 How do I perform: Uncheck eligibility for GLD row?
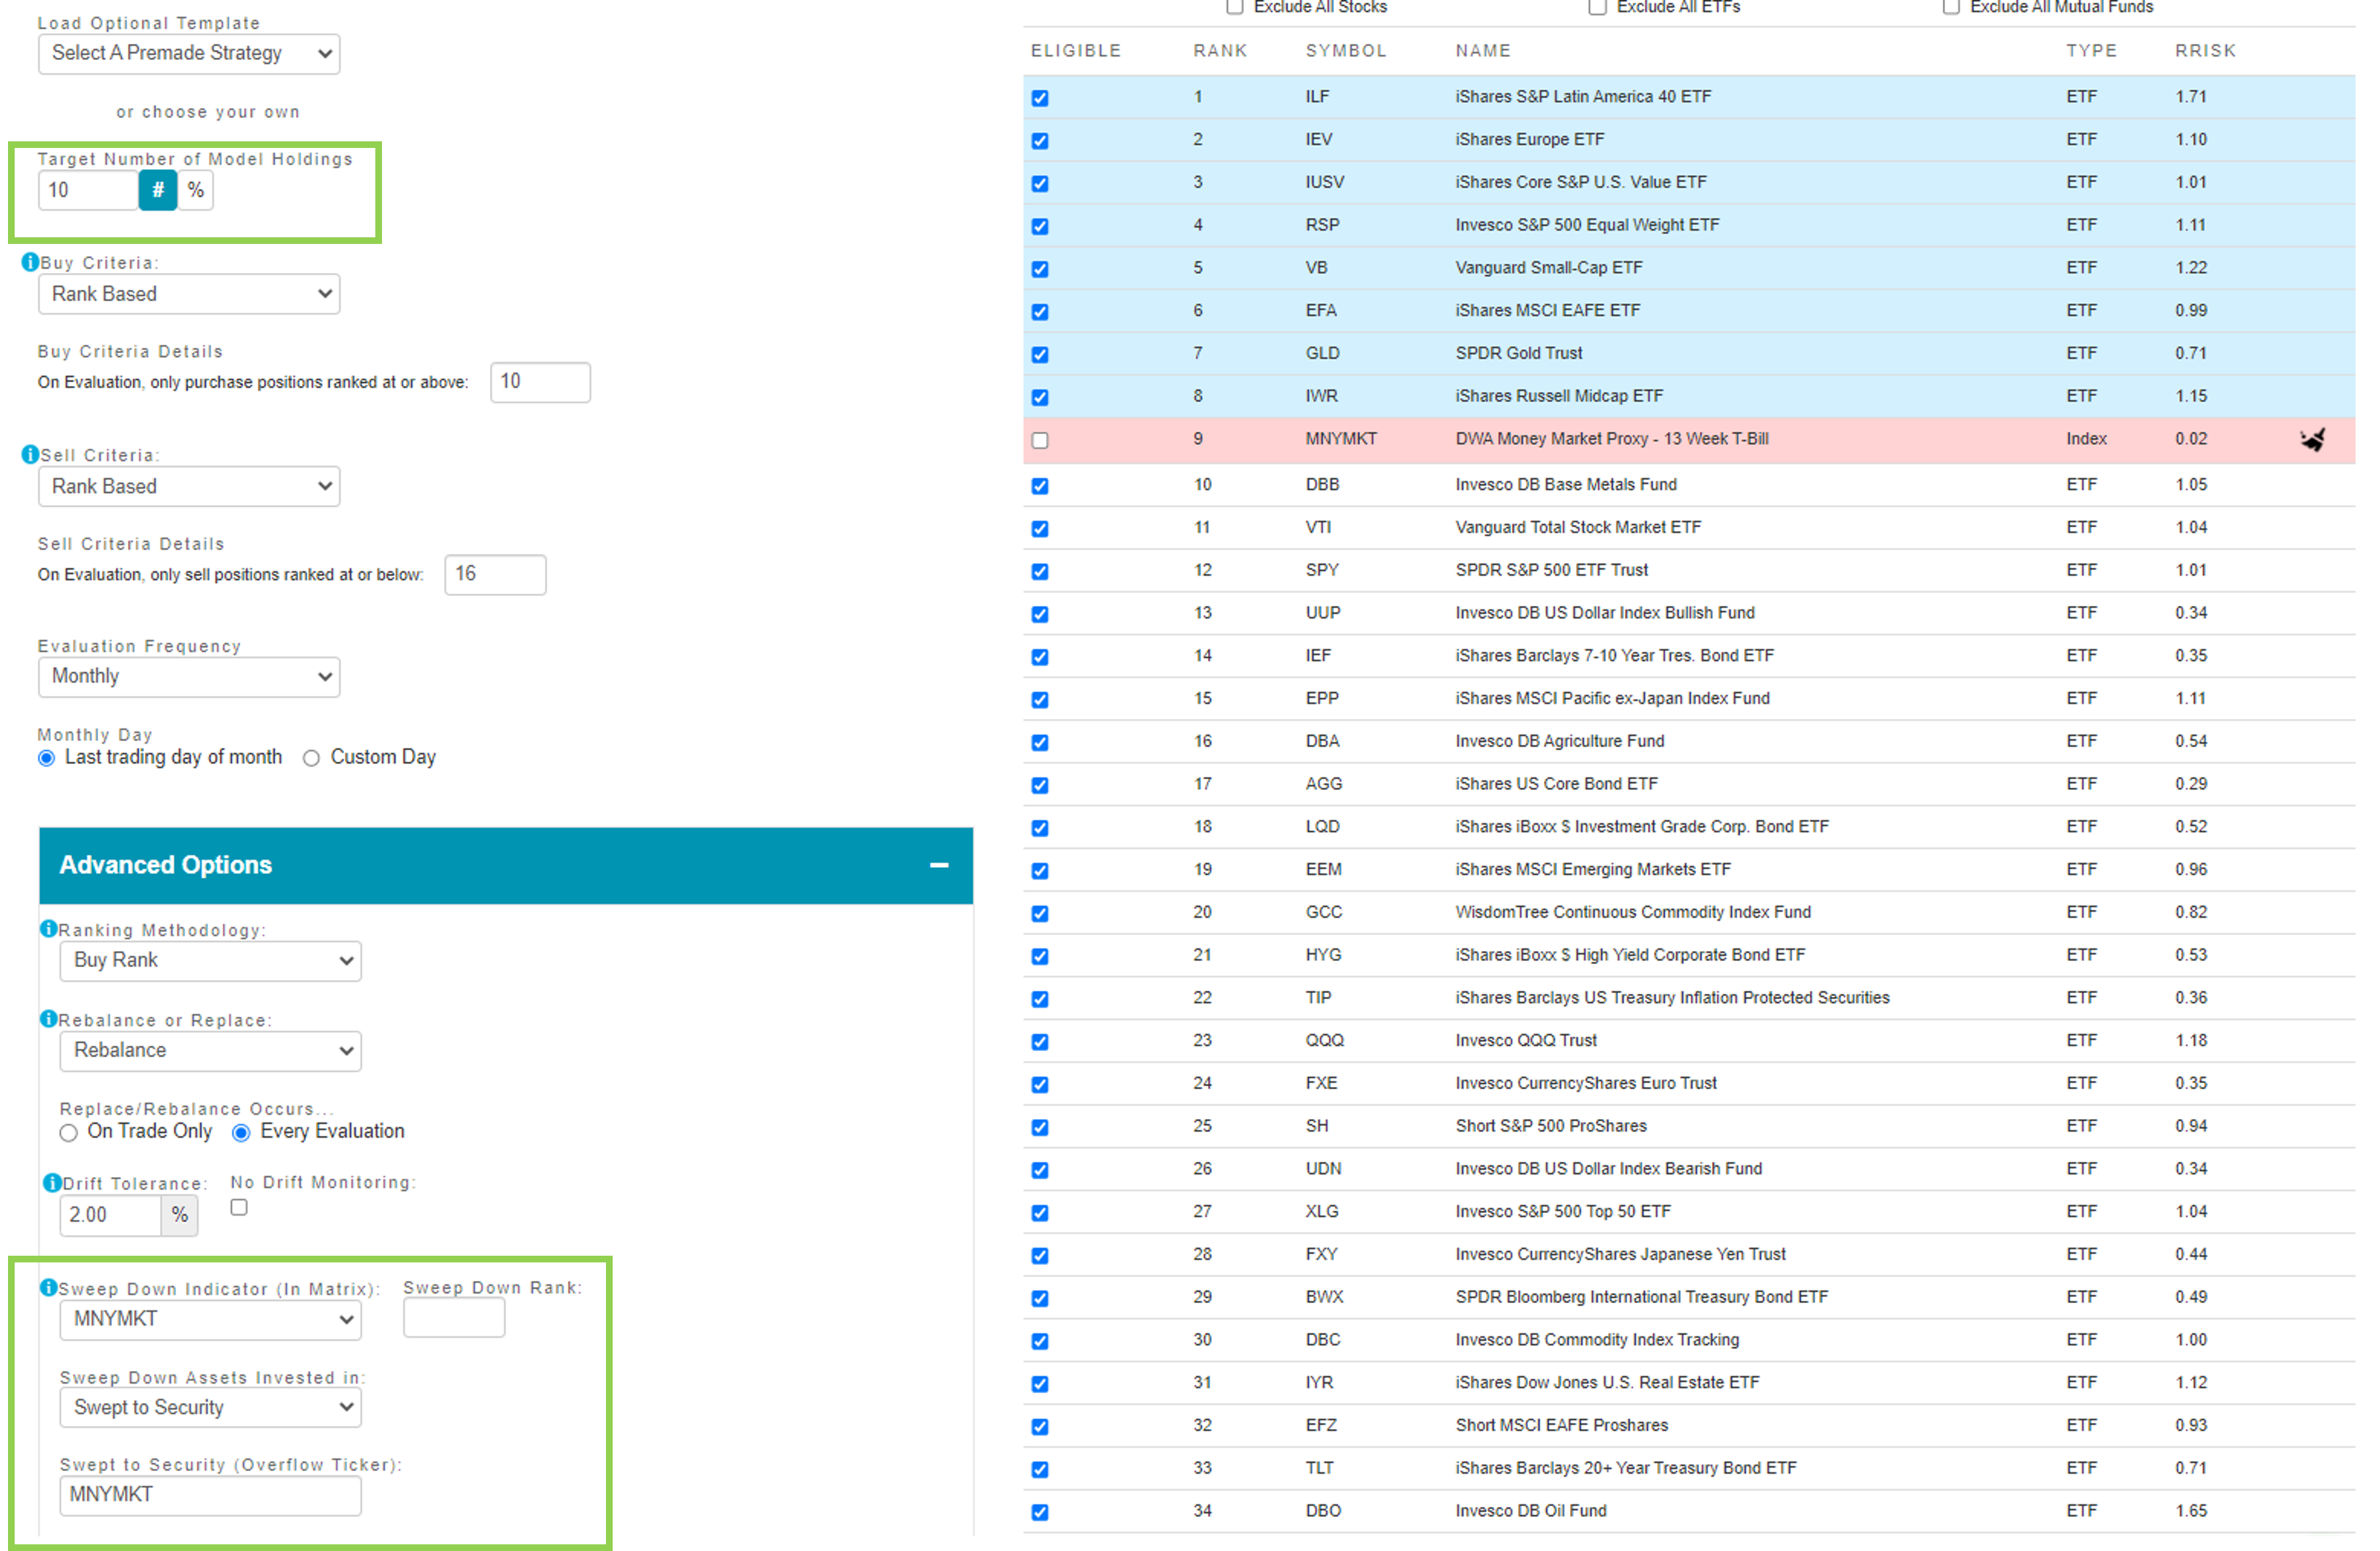[1040, 355]
